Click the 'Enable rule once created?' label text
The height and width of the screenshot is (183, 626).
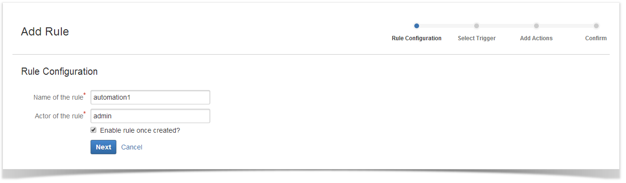tap(140, 130)
